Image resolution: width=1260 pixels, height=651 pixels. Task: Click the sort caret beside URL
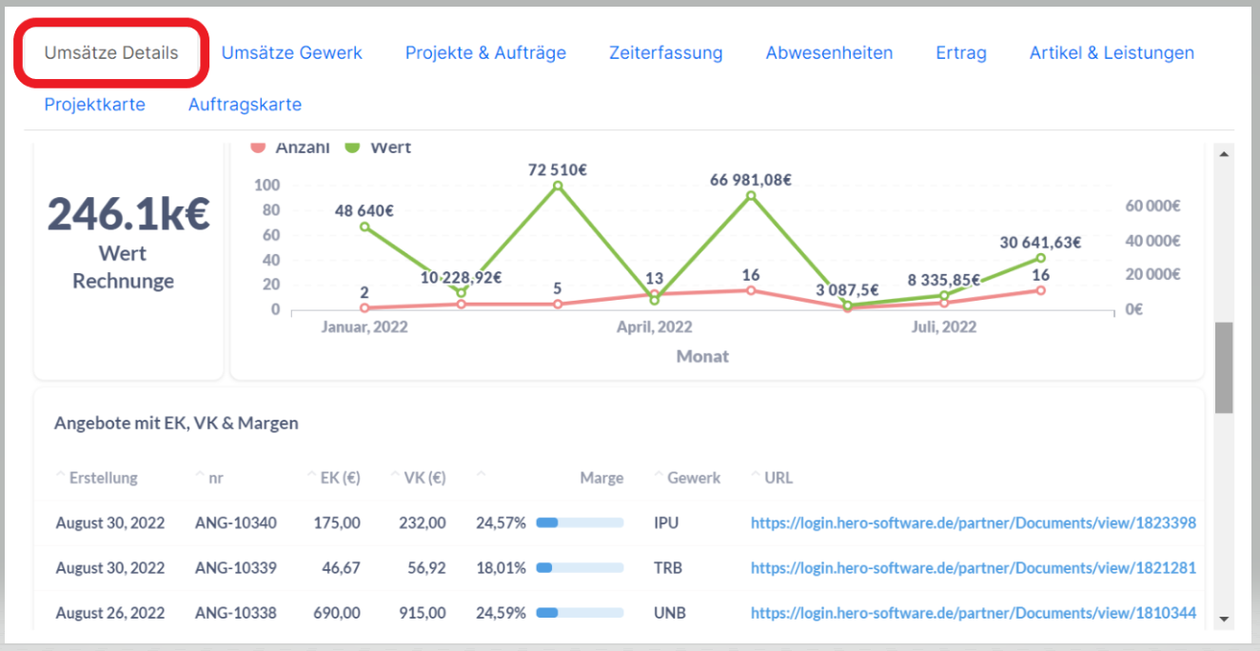[756, 475]
